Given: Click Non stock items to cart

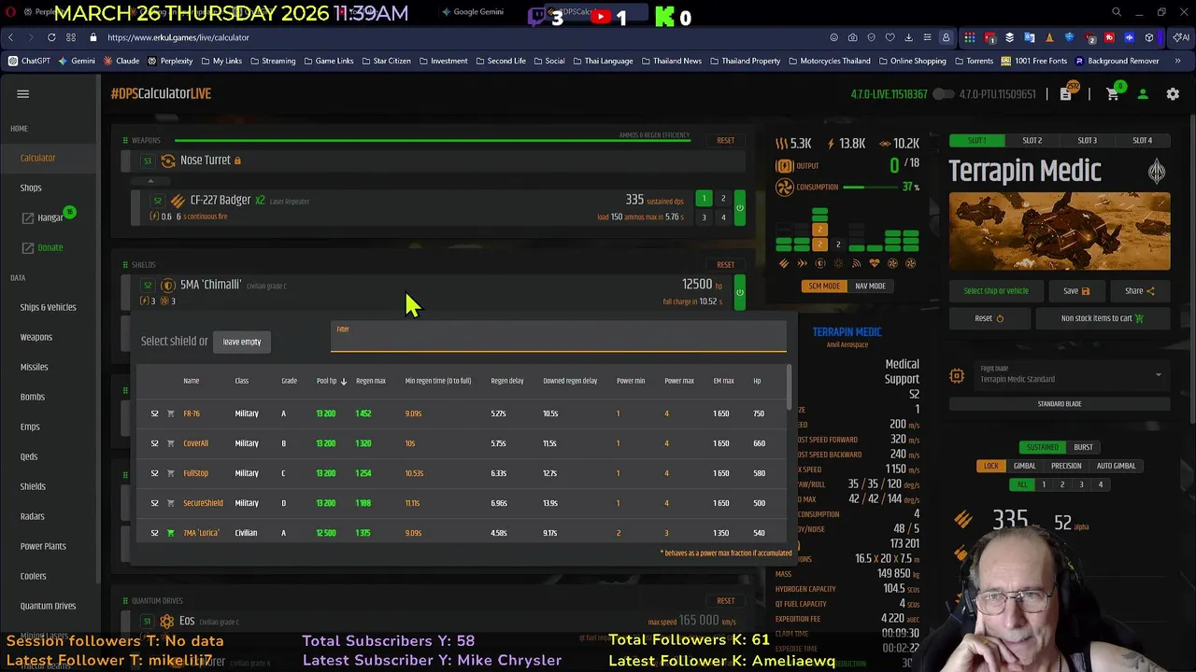Looking at the screenshot, I should click(x=1103, y=318).
